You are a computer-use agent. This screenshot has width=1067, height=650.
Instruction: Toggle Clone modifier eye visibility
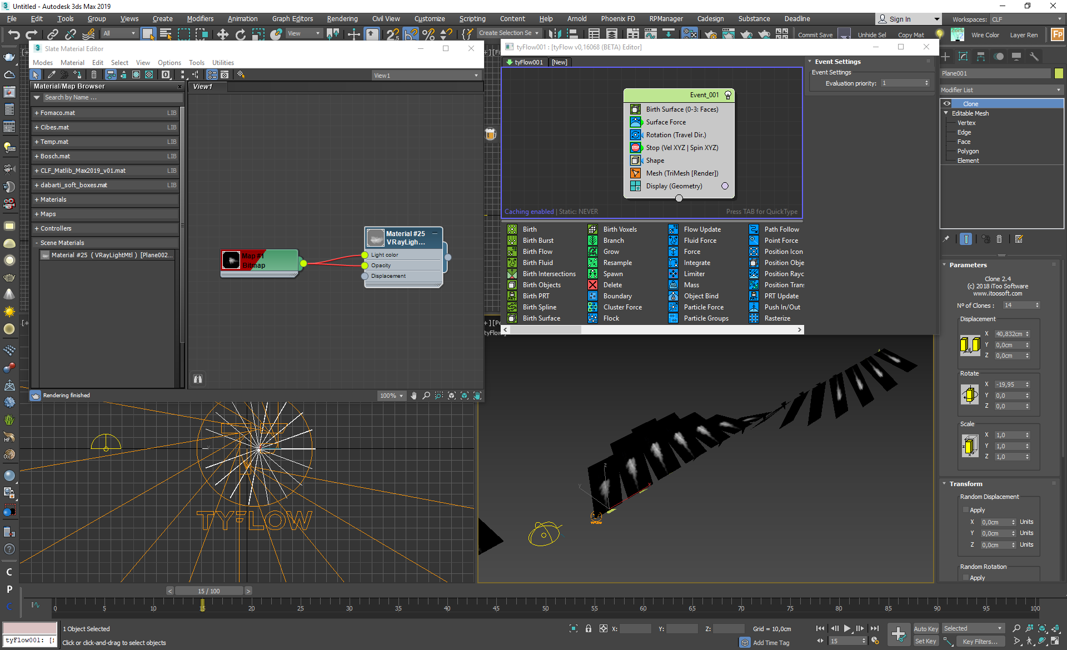coord(947,104)
